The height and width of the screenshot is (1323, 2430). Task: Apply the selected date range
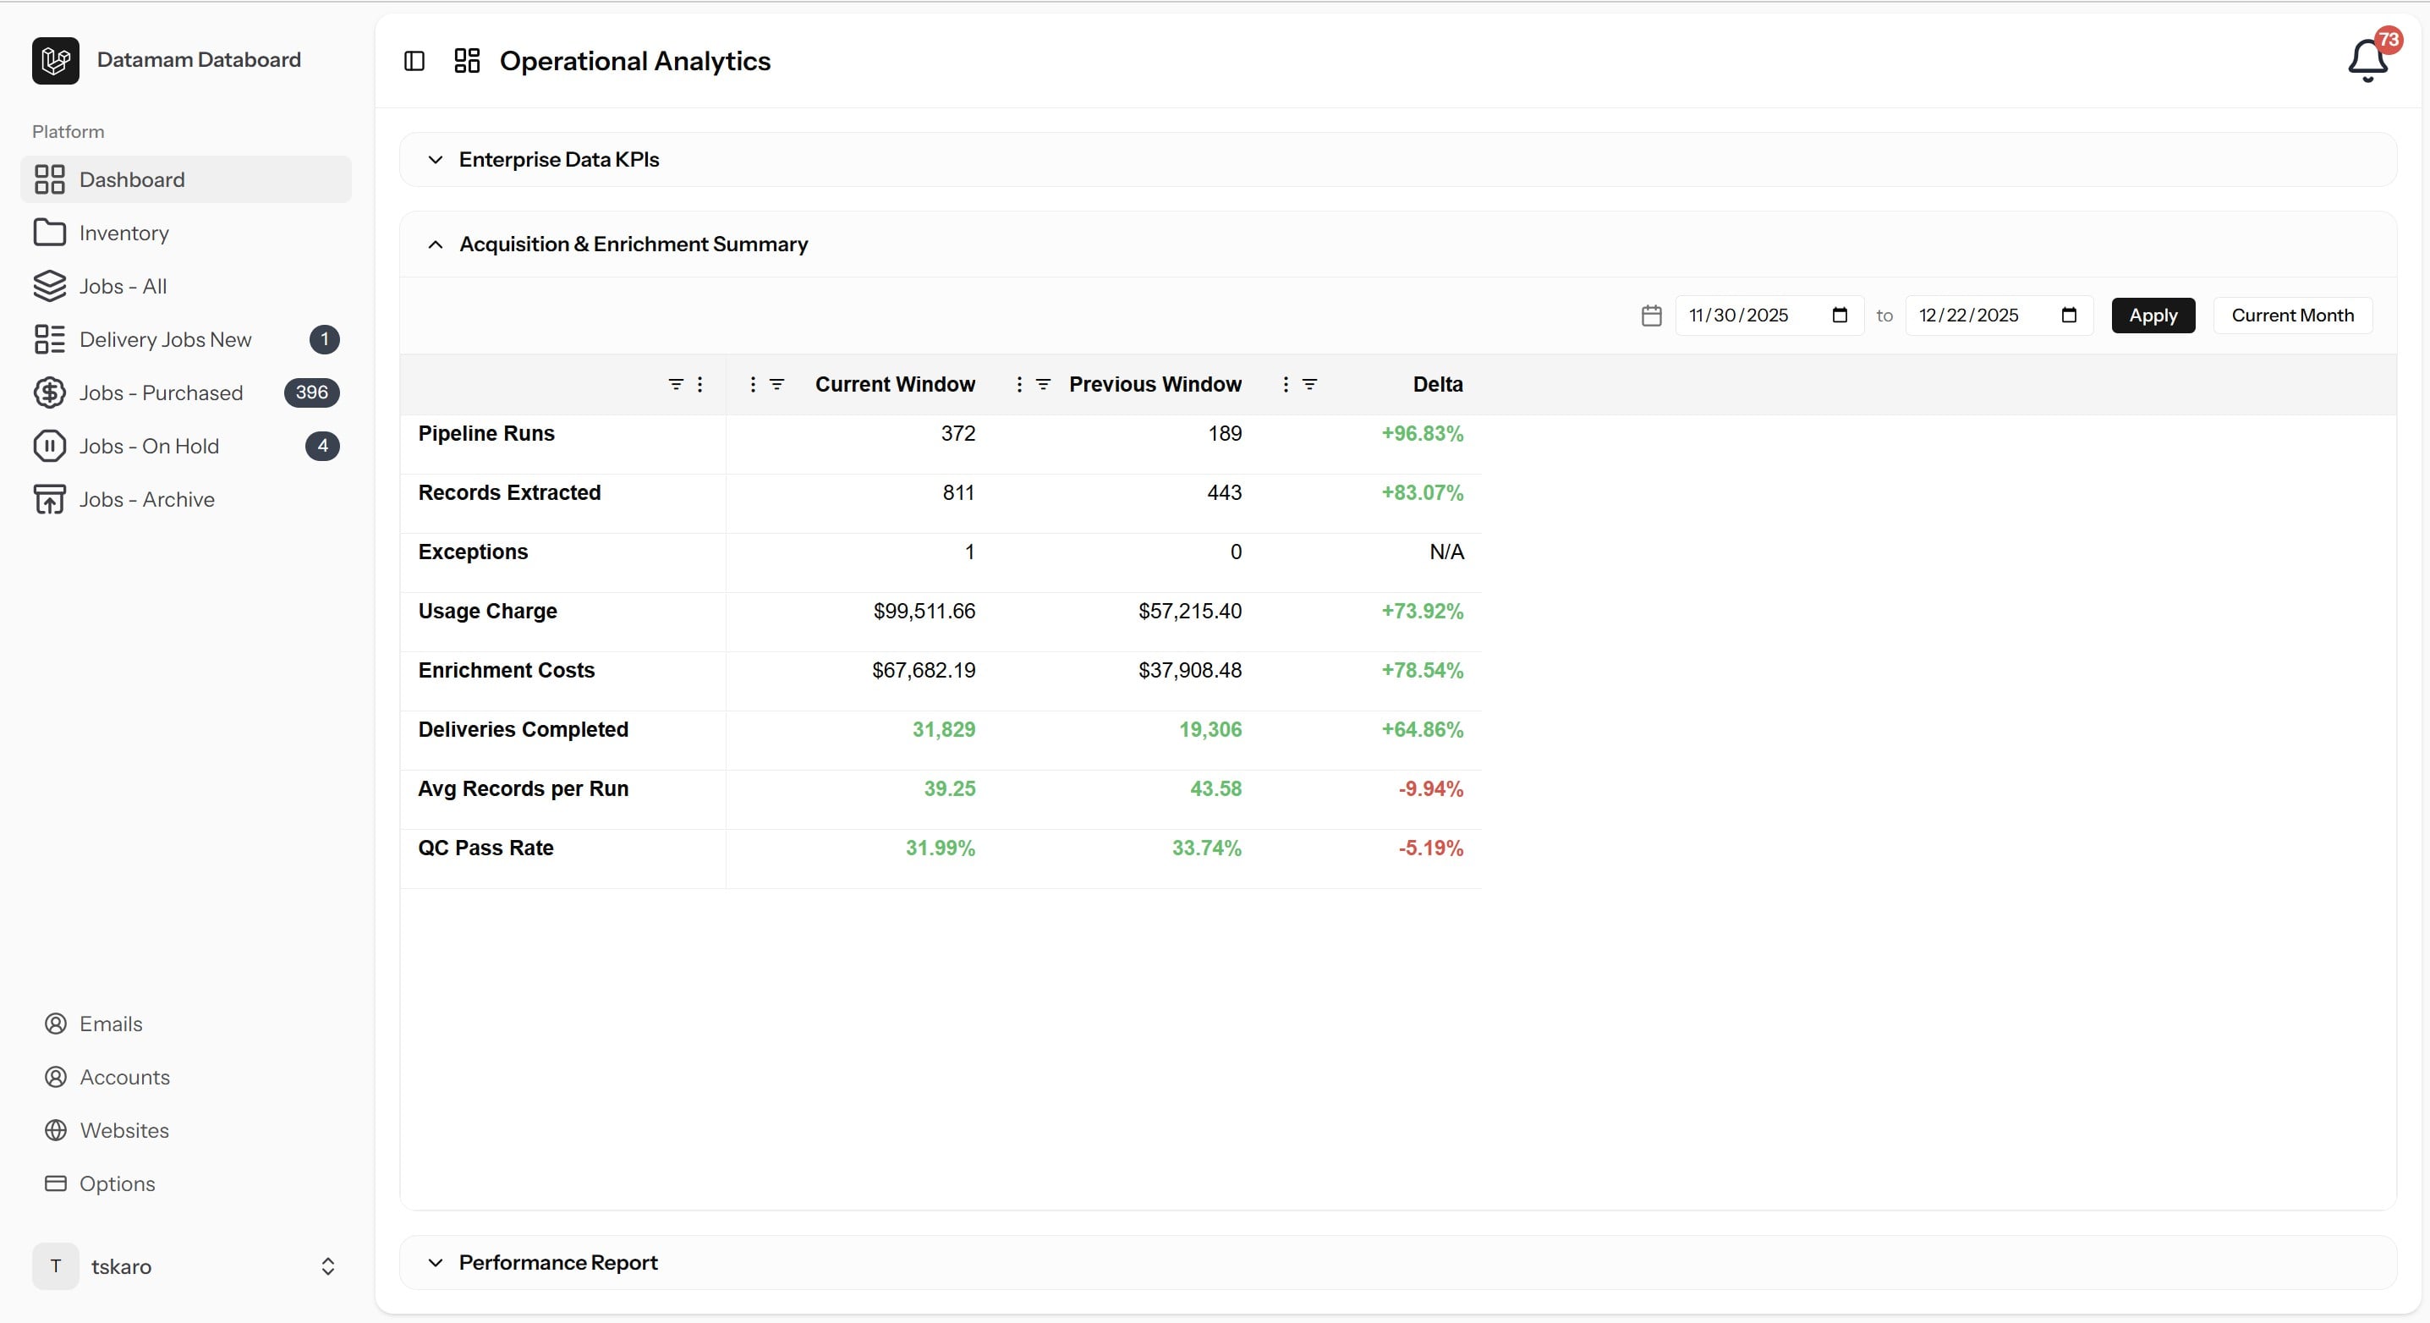(2153, 316)
